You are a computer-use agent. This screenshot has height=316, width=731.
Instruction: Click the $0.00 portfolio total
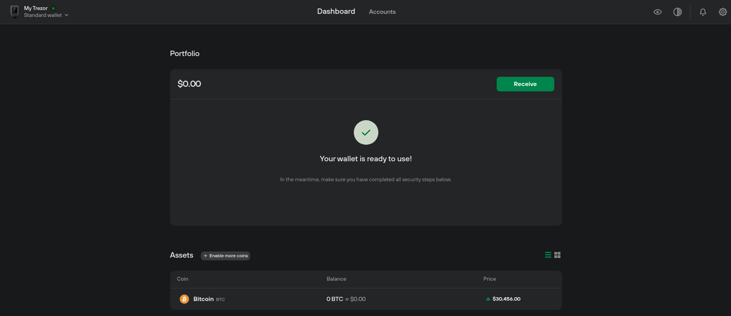pos(189,84)
